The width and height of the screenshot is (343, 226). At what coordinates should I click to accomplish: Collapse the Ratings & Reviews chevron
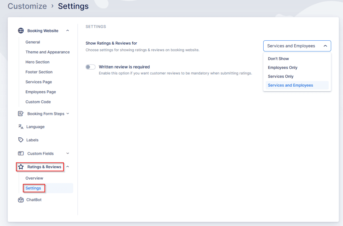[x=68, y=167]
